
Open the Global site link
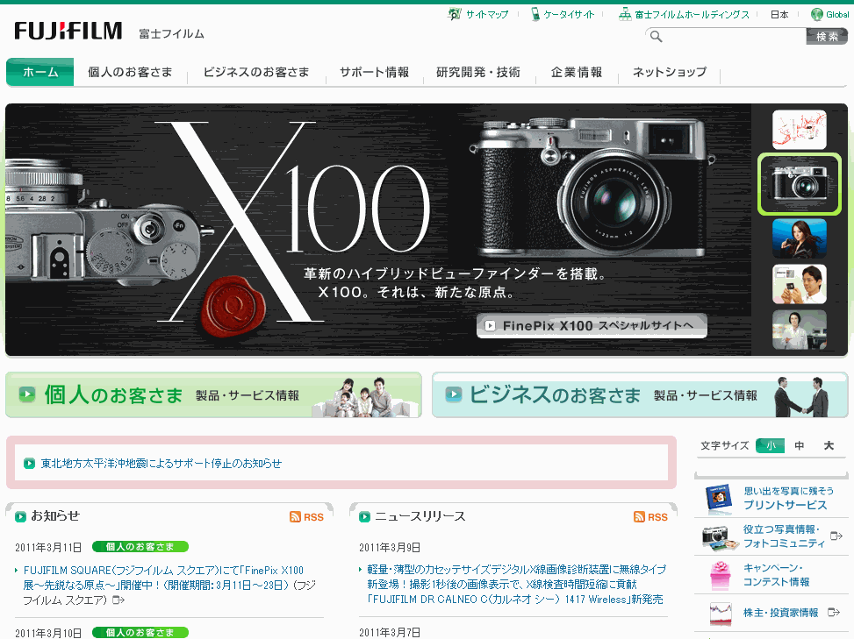click(x=837, y=15)
